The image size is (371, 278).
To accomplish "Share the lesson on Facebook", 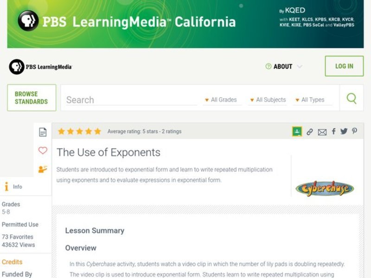I will coord(333,132).
